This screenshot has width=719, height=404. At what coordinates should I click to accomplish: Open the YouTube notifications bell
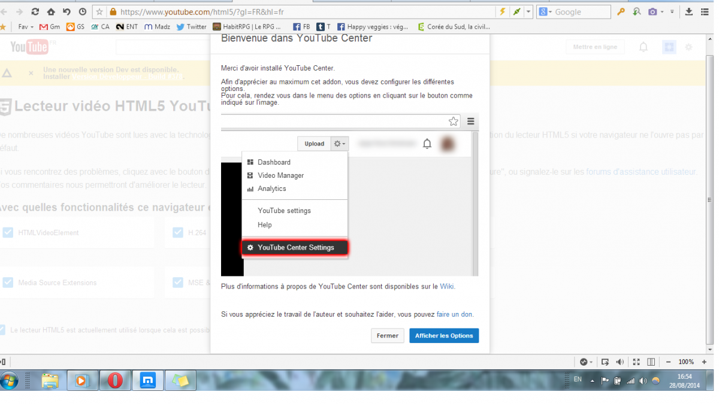[x=644, y=47]
